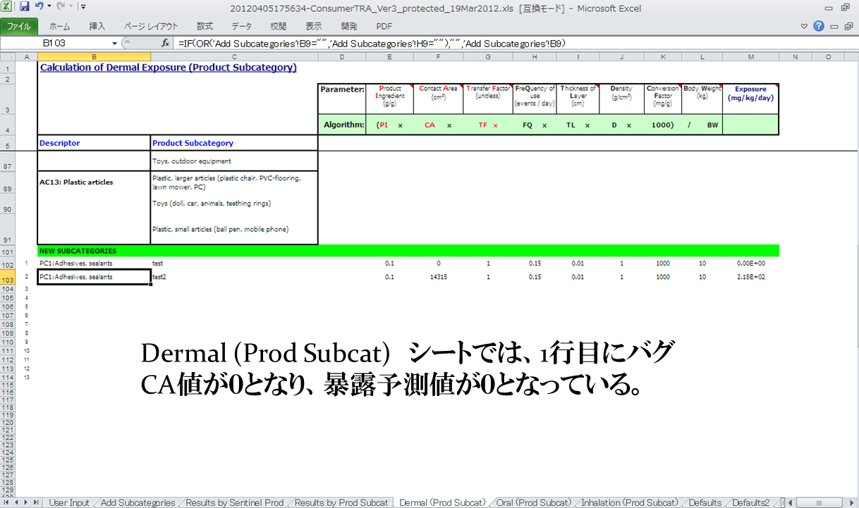
Task: Click inside the formula bar
Action: click(423, 42)
